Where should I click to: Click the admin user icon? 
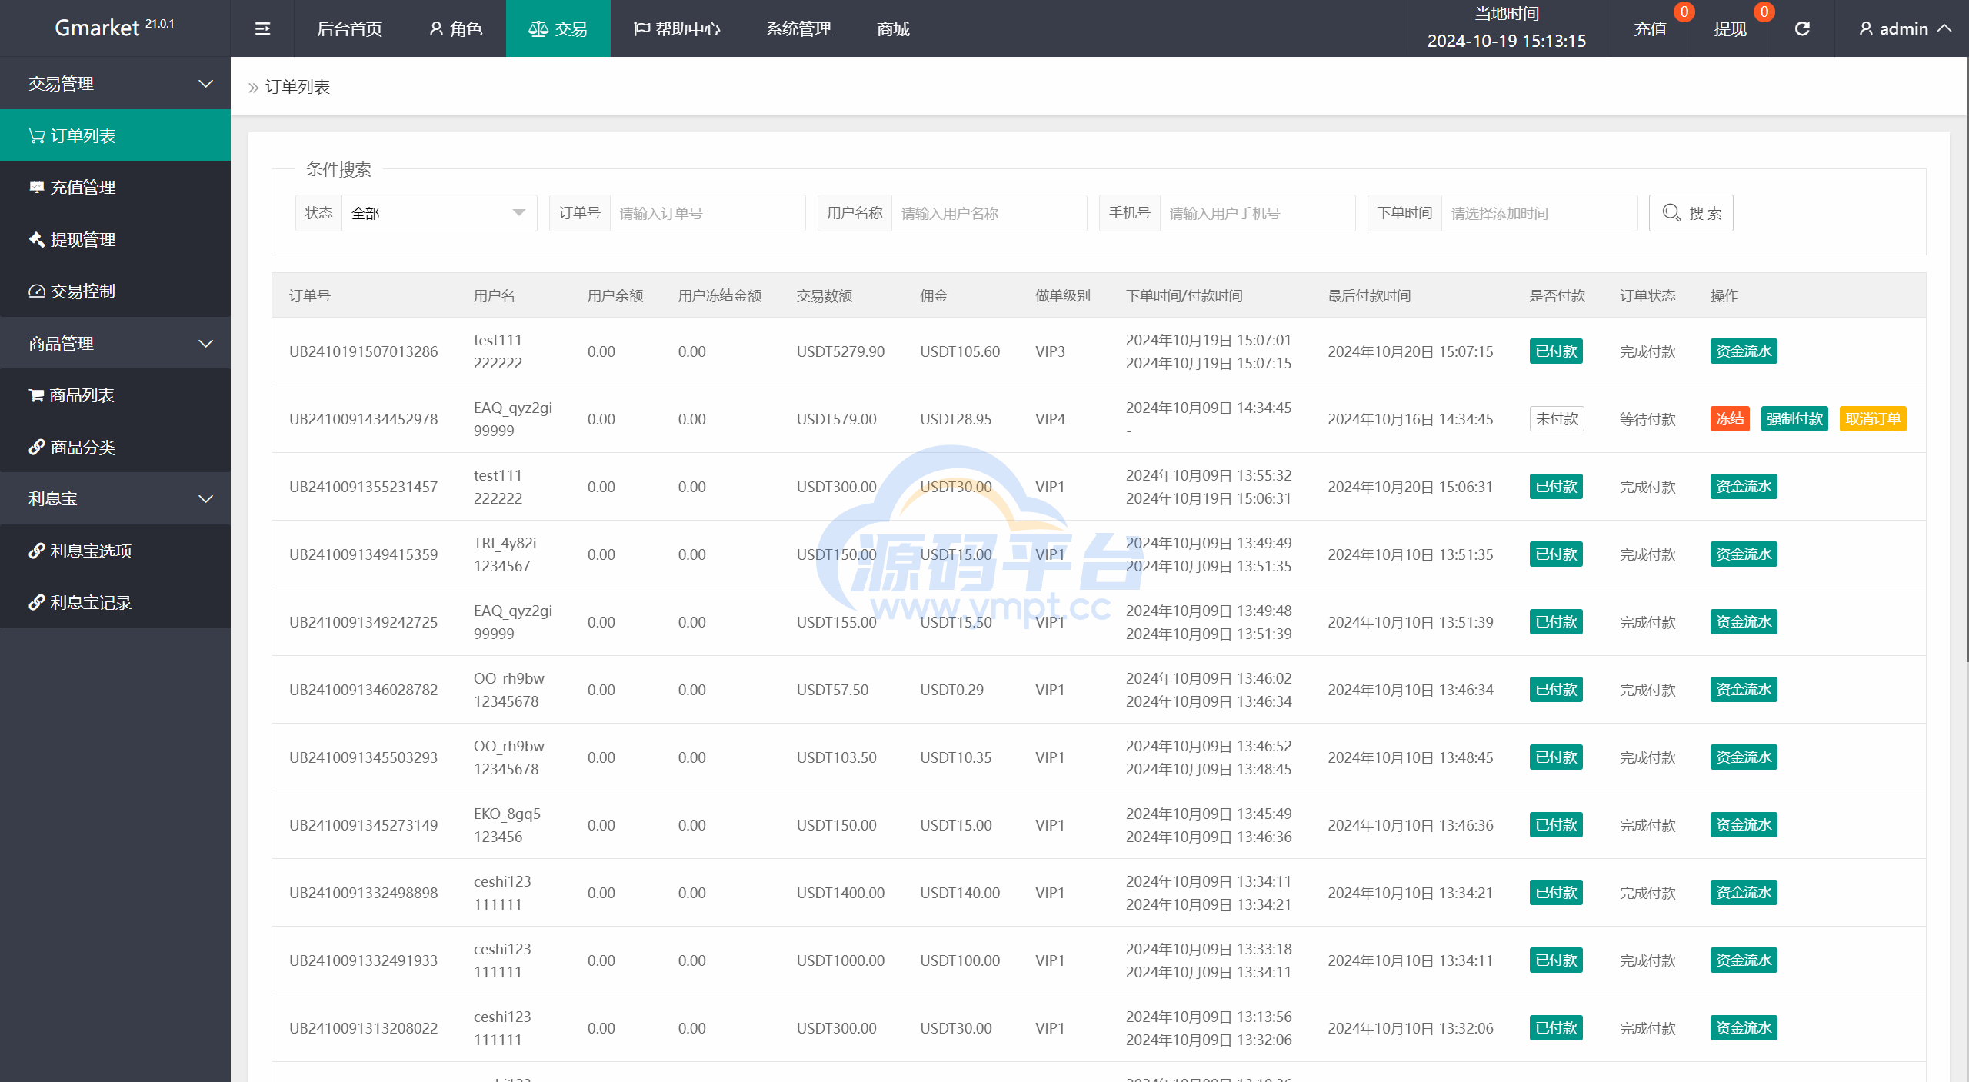(1866, 28)
